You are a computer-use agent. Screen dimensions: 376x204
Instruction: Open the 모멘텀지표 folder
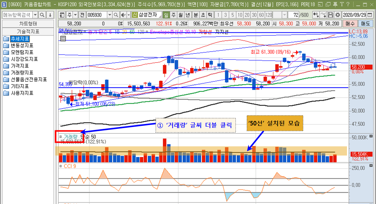tap(18, 52)
